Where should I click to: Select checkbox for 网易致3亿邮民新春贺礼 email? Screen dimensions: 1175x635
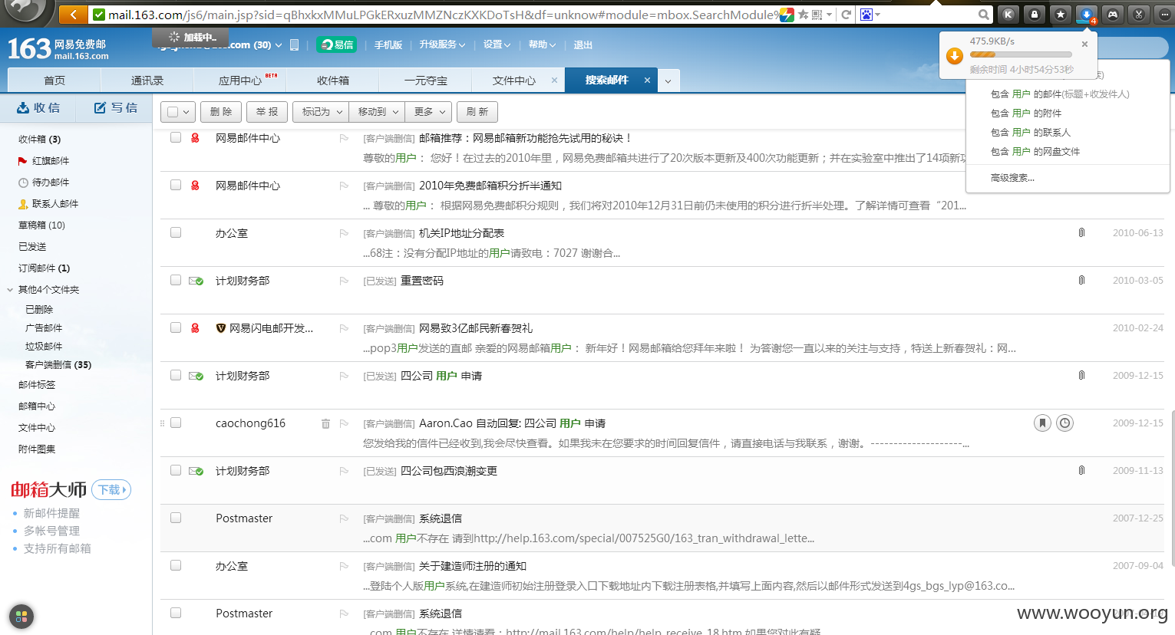(x=176, y=327)
